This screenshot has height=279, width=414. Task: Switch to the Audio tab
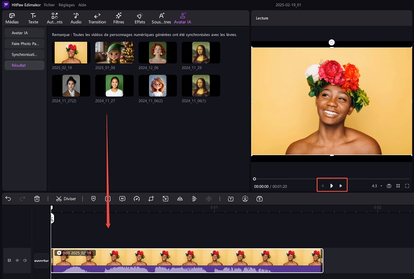76,18
